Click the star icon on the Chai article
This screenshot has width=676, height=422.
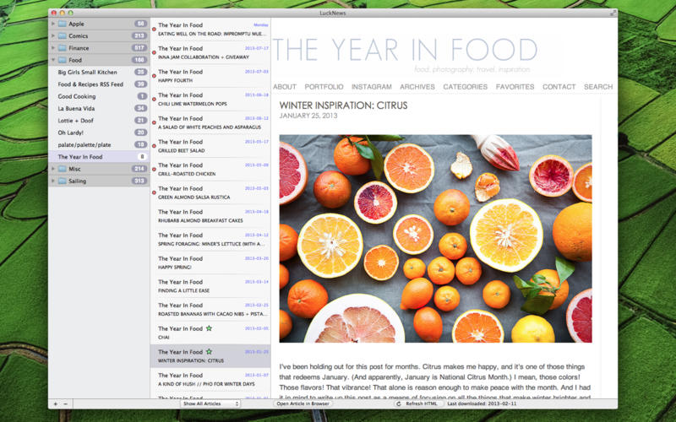[209, 328]
